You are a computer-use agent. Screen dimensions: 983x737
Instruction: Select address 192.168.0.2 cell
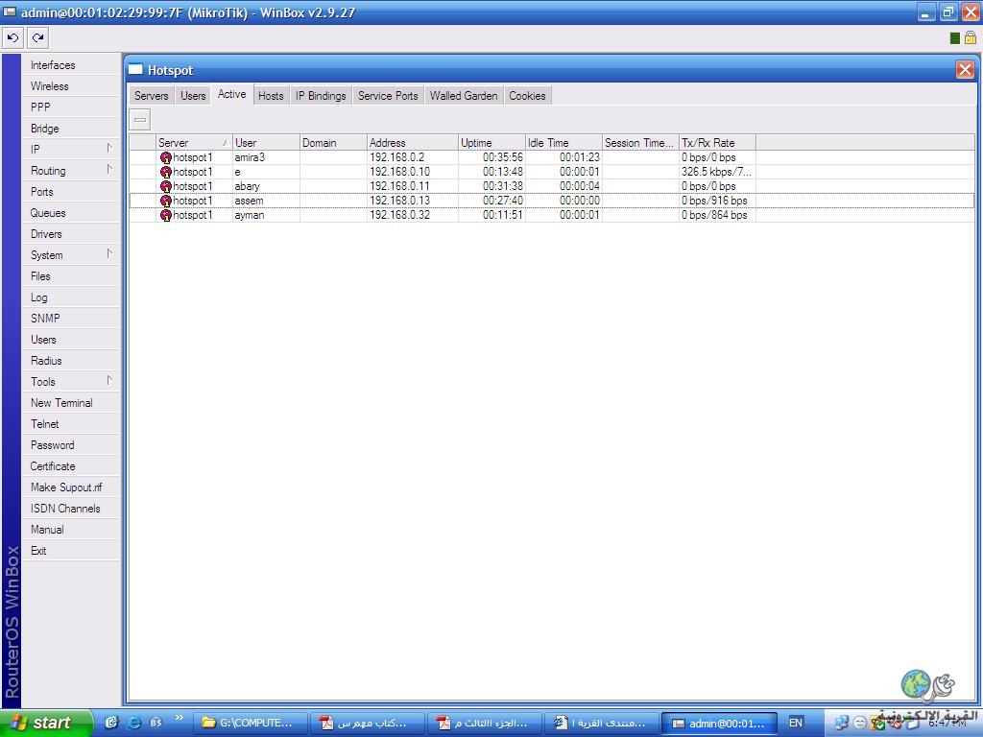coord(413,157)
